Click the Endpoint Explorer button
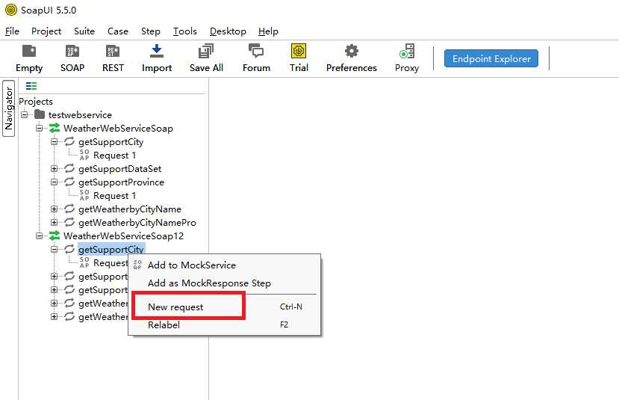619x400 pixels. pos(491,58)
